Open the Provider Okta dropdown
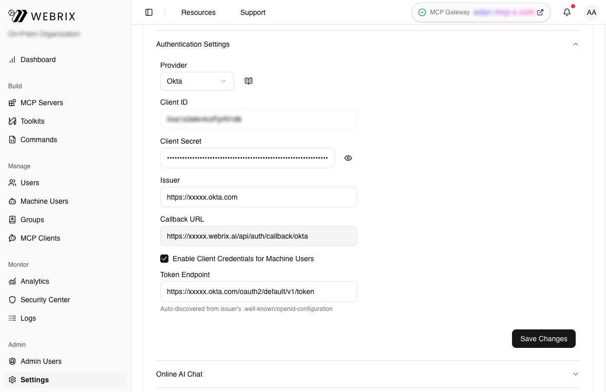Image resolution: width=606 pixels, height=392 pixels. pyautogui.click(x=197, y=81)
